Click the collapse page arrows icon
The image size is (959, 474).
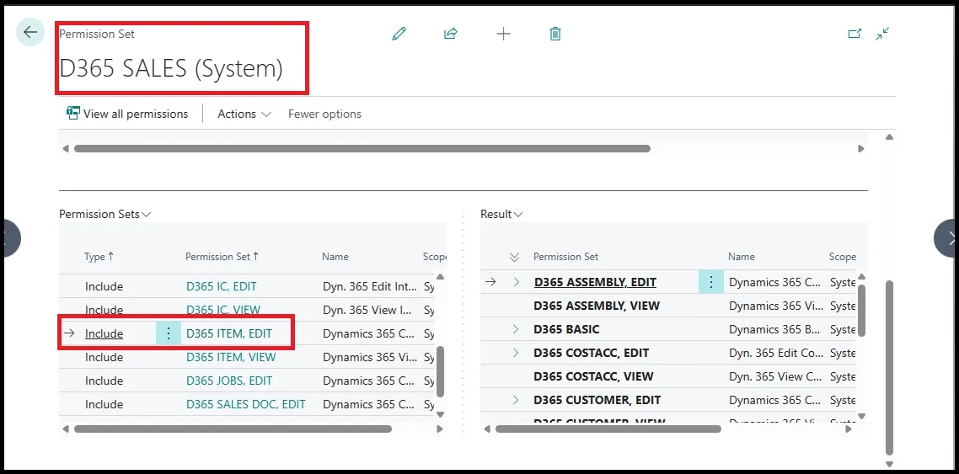click(882, 34)
